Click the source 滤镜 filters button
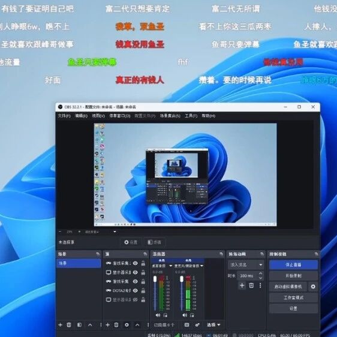The width and height of the screenshot is (337, 337). [155, 242]
